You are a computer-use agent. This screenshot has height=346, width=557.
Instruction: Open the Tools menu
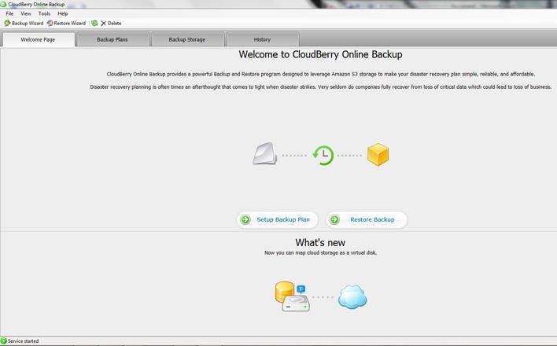(44, 13)
